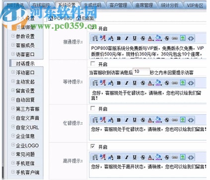This screenshot has width=210, height=180.
Task: Open paragraph format menu in 接通提示 editor
Action: pos(95,38)
